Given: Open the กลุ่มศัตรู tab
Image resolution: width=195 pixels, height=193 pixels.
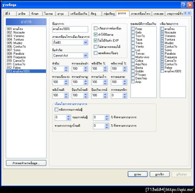Looking at the screenshot, I should pos(109,14).
